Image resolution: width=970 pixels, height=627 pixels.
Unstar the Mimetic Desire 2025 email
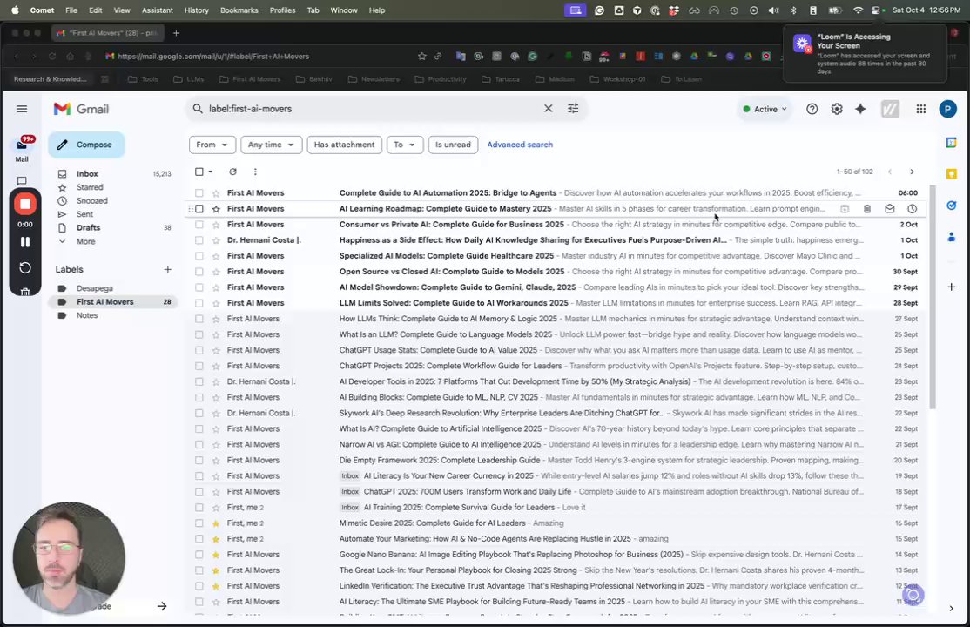coord(216,523)
